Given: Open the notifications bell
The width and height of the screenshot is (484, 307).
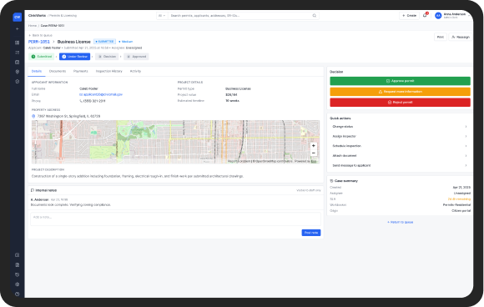Looking at the screenshot, I should click(425, 15).
